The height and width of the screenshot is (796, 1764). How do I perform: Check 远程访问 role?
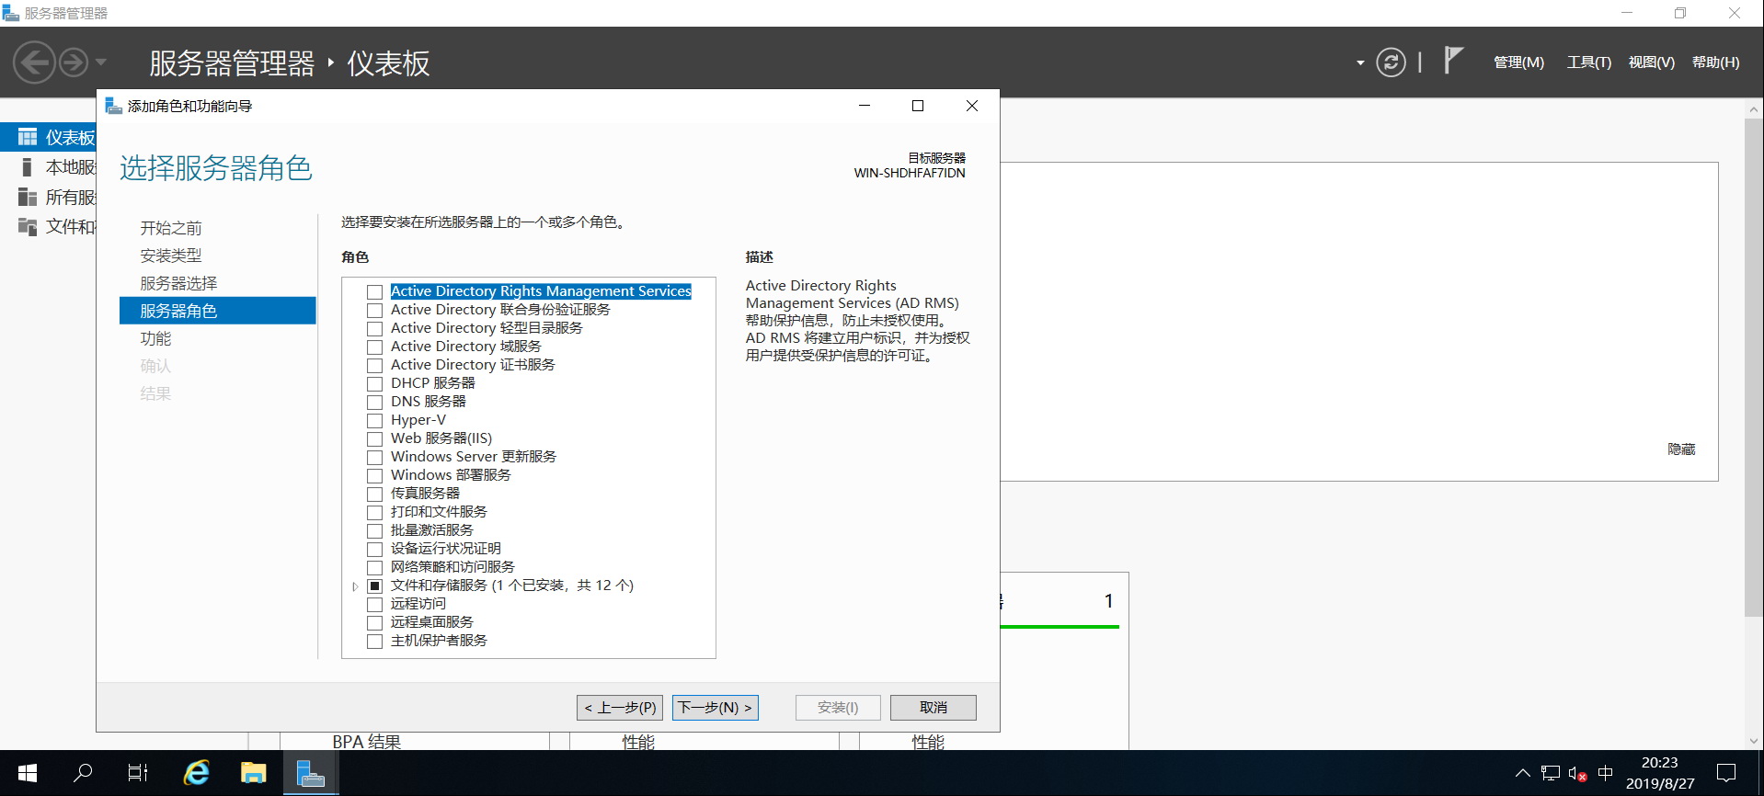374,605
